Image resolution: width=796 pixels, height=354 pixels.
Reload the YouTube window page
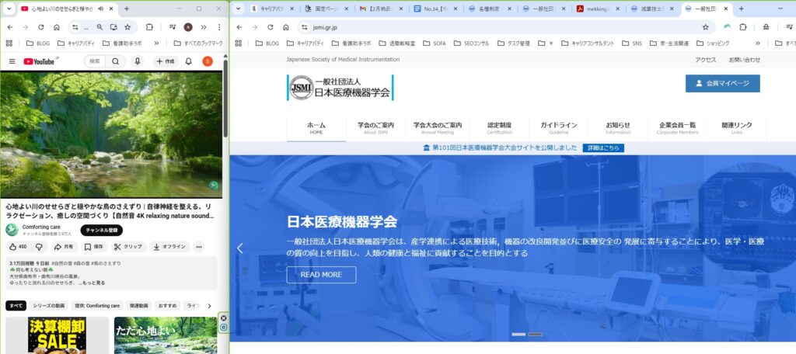[41, 27]
